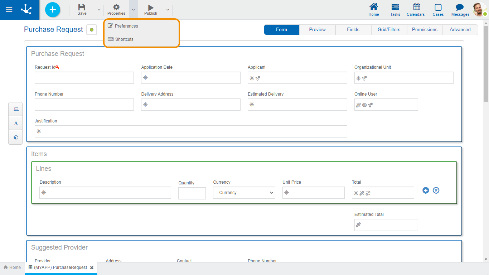Open Calendars in top navigation
The height and width of the screenshot is (275, 489).
point(416,10)
